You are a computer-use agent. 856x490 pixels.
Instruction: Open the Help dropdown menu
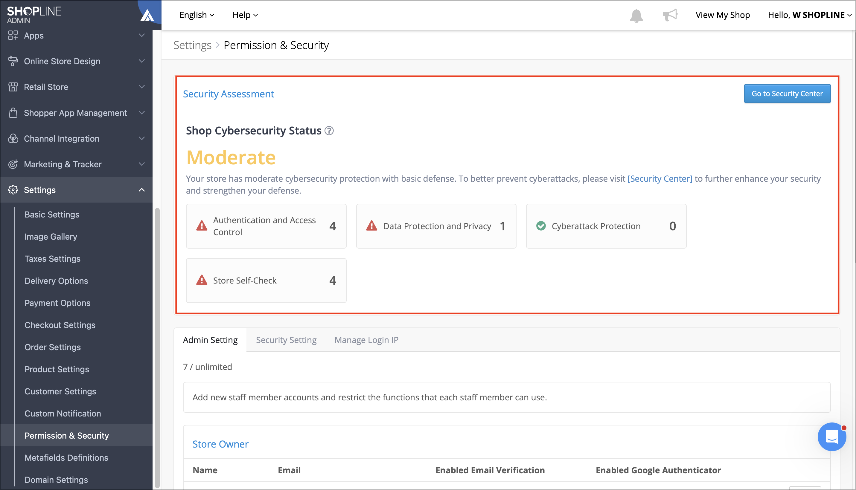(245, 15)
